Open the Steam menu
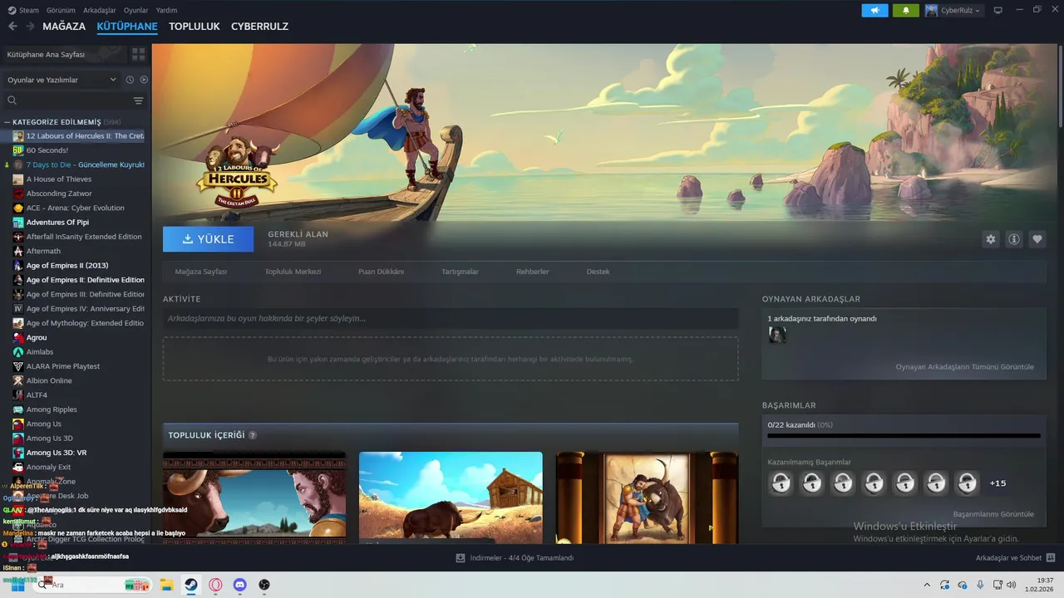This screenshot has height=598, width=1064. pos(23,10)
